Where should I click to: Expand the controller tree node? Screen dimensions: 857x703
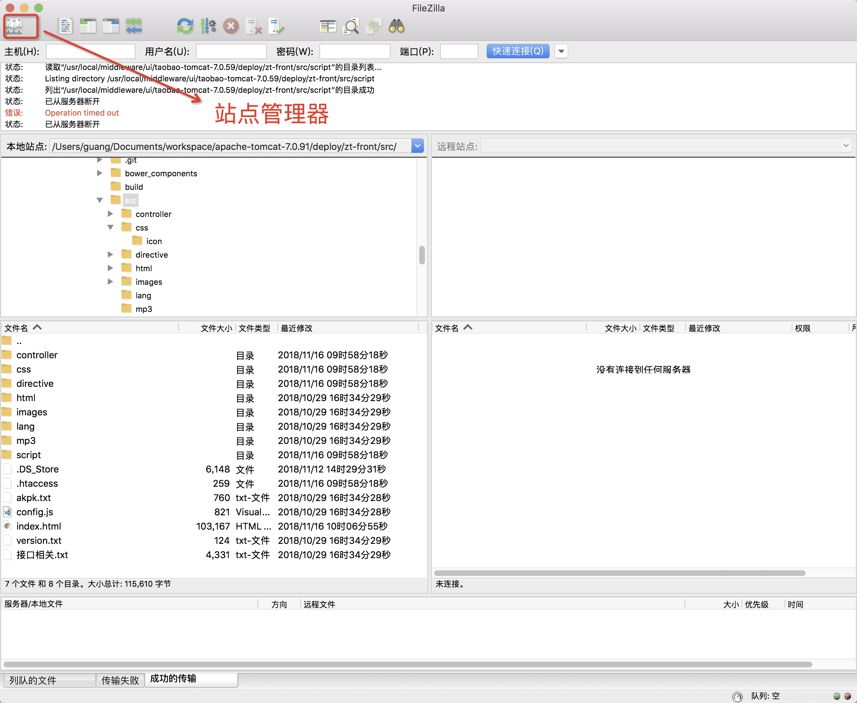click(110, 213)
